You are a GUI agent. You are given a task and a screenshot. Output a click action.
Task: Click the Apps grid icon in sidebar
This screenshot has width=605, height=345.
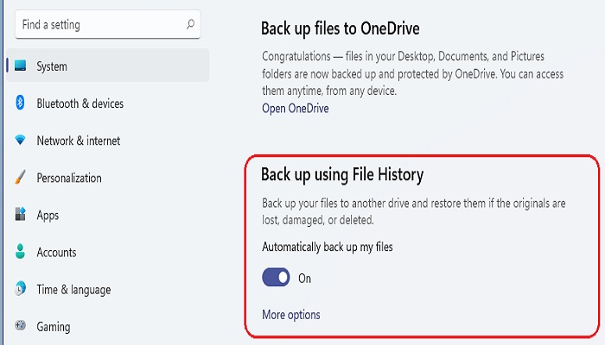pos(20,216)
